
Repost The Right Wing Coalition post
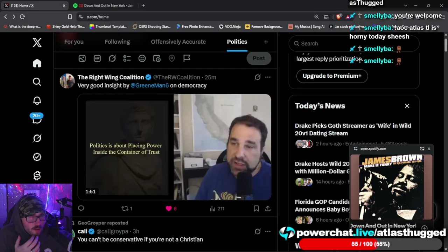coord(126,209)
